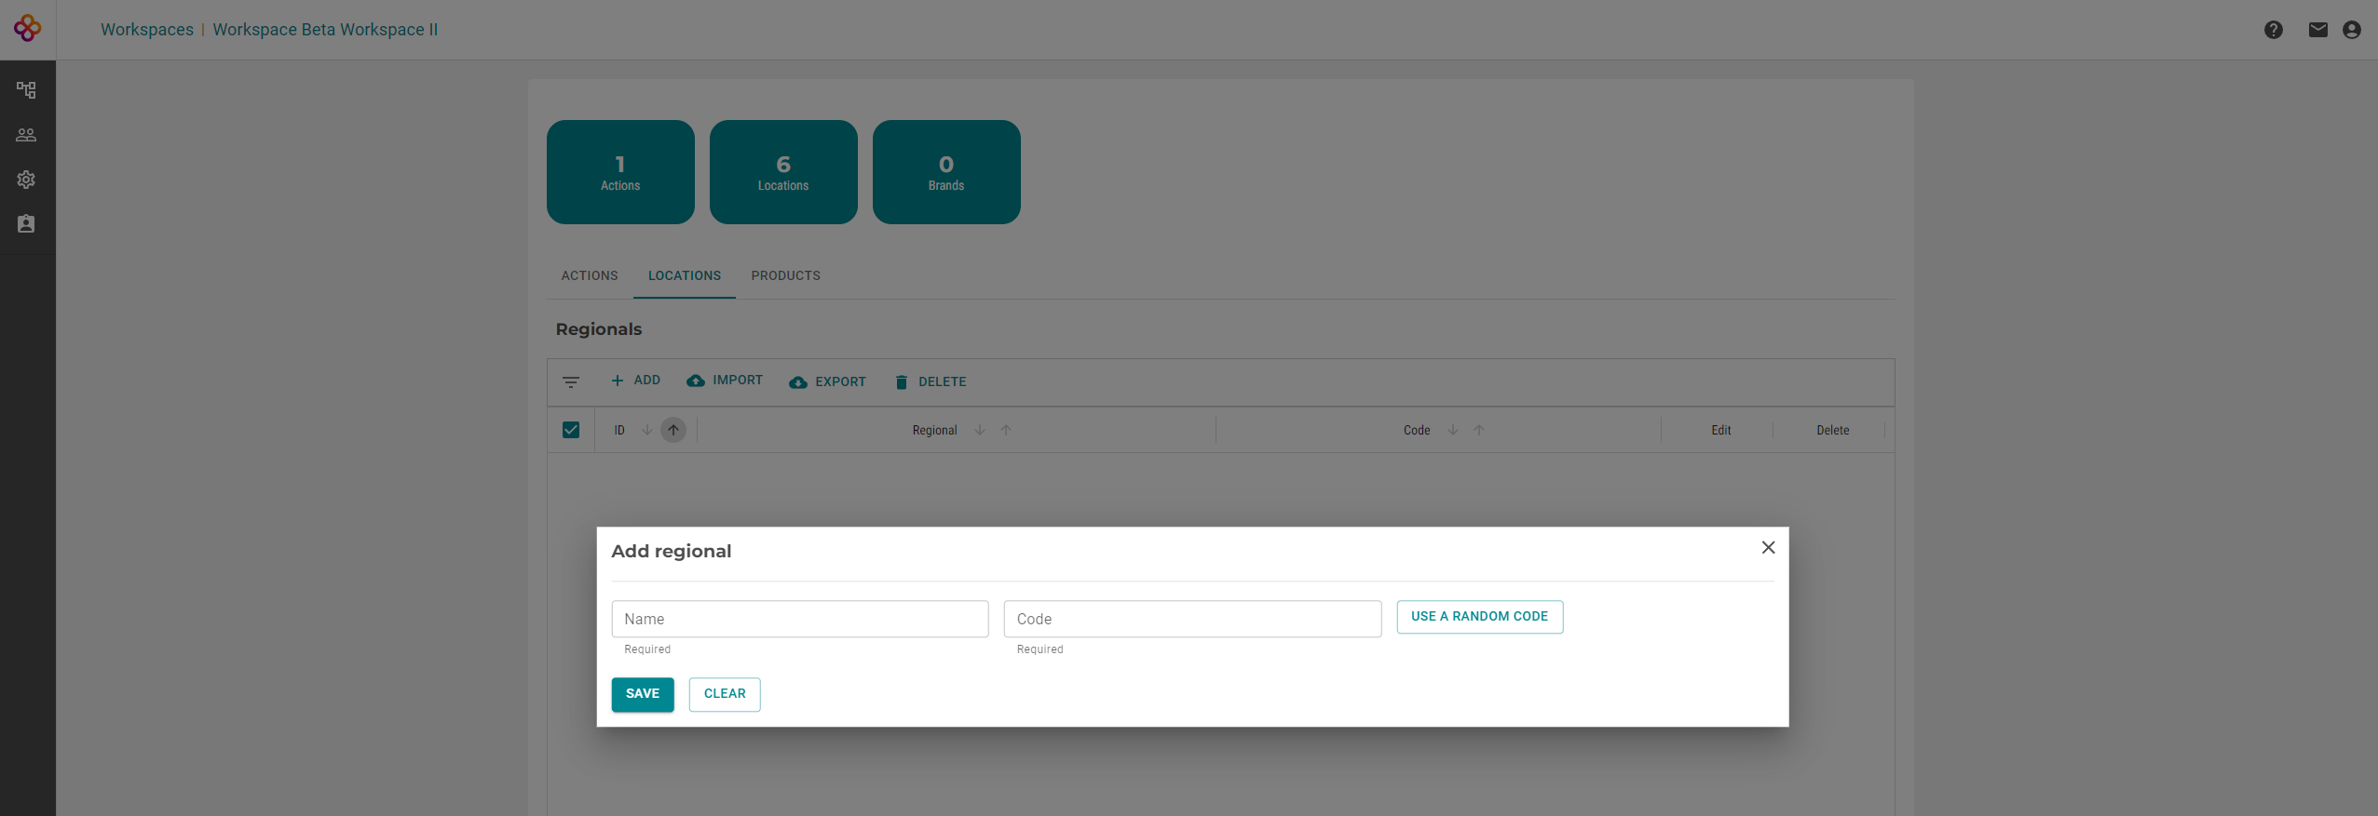Open the table filter list icon
Screen dimensions: 2378x816
[x=571, y=382]
